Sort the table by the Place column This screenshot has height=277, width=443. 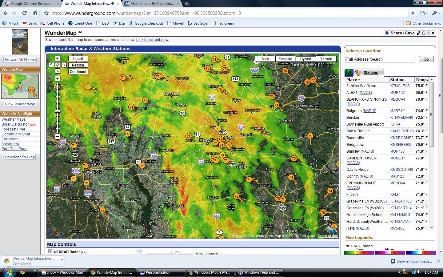[x=353, y=79]
